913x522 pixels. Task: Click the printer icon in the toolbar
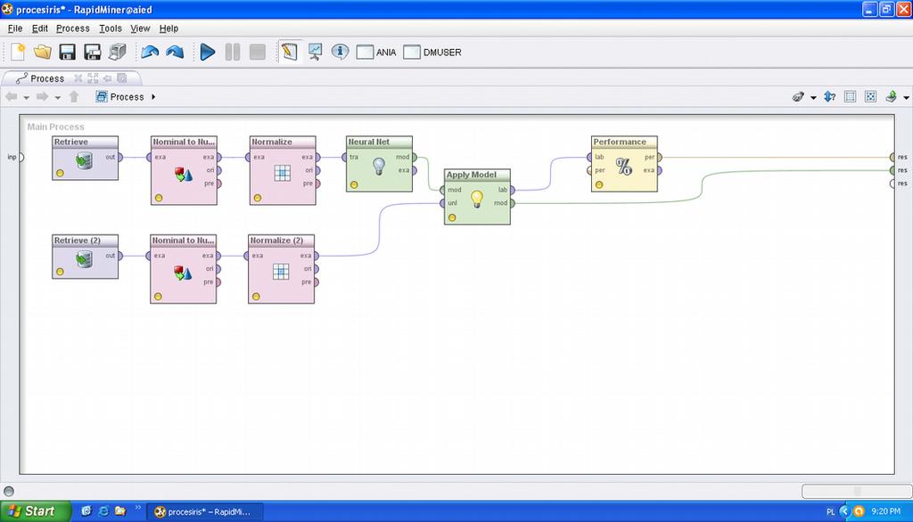[x=118, y=52]
